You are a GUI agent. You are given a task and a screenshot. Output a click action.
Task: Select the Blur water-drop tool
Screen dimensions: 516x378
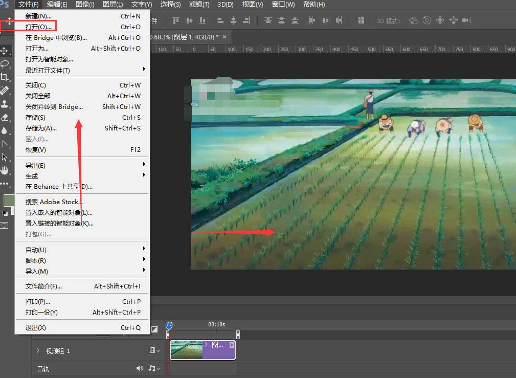point(4,131)
